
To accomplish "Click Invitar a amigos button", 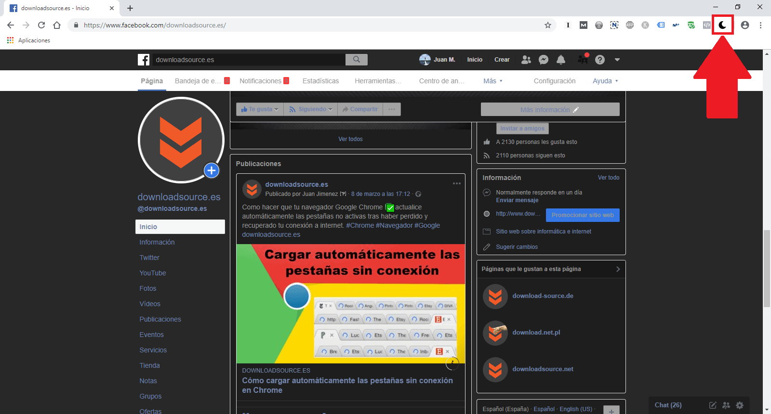I will tap(522, 129).
